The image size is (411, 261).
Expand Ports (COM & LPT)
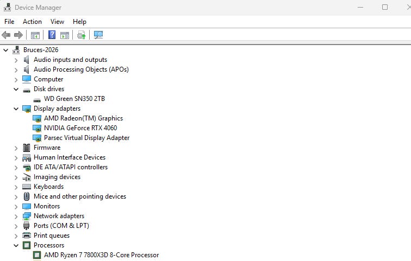tap(16, 226)
